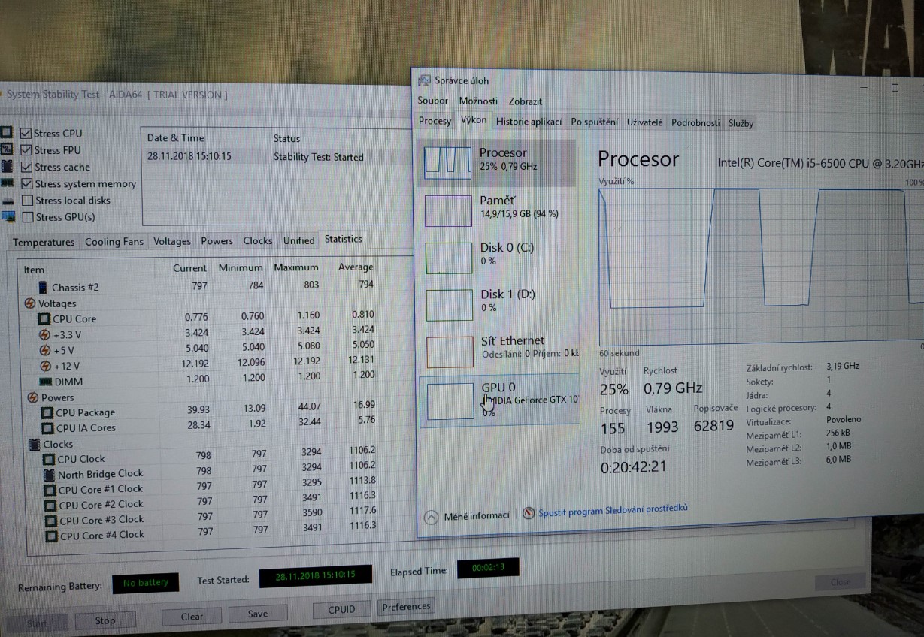Toggle the Stress FPU checkbox

[26, 150]
